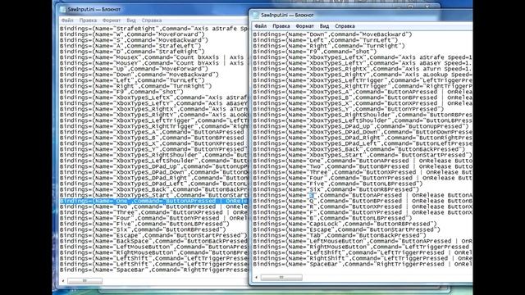Click "Escape" binding line in left window
Viewport: 525px width, 295px height.
point(153,235)
